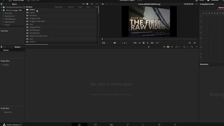Viewport: 224px width, 126px height.
Task: Click the jog control in the viewer transport
Action: point(125,43)
